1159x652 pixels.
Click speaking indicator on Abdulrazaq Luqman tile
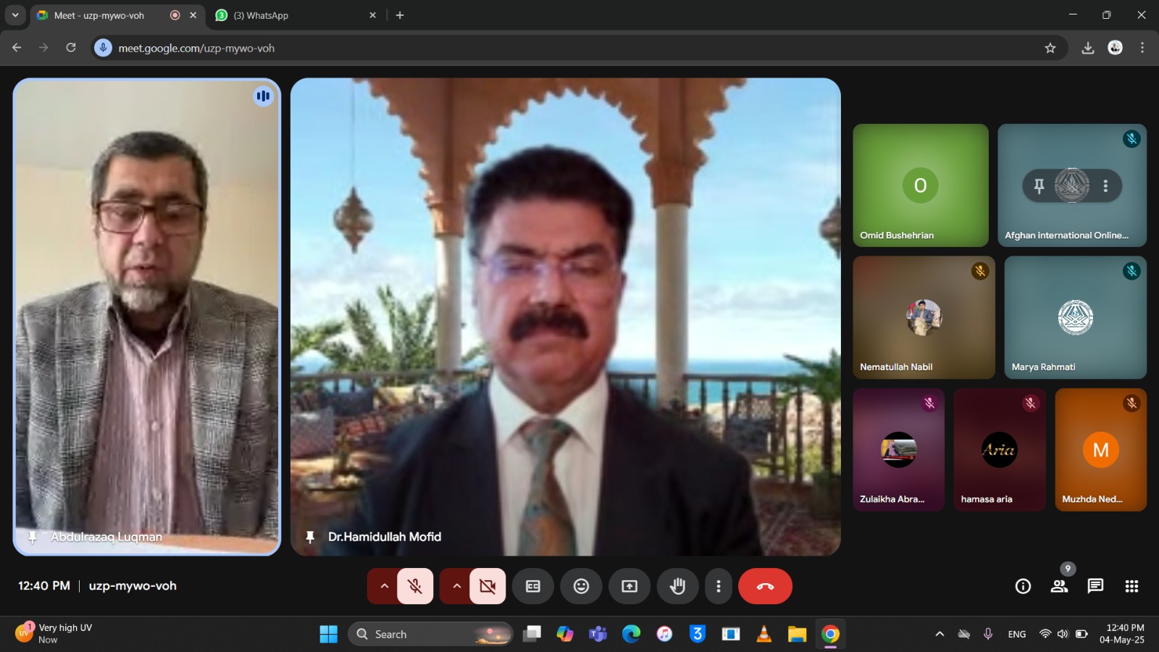tap(263, 96)
